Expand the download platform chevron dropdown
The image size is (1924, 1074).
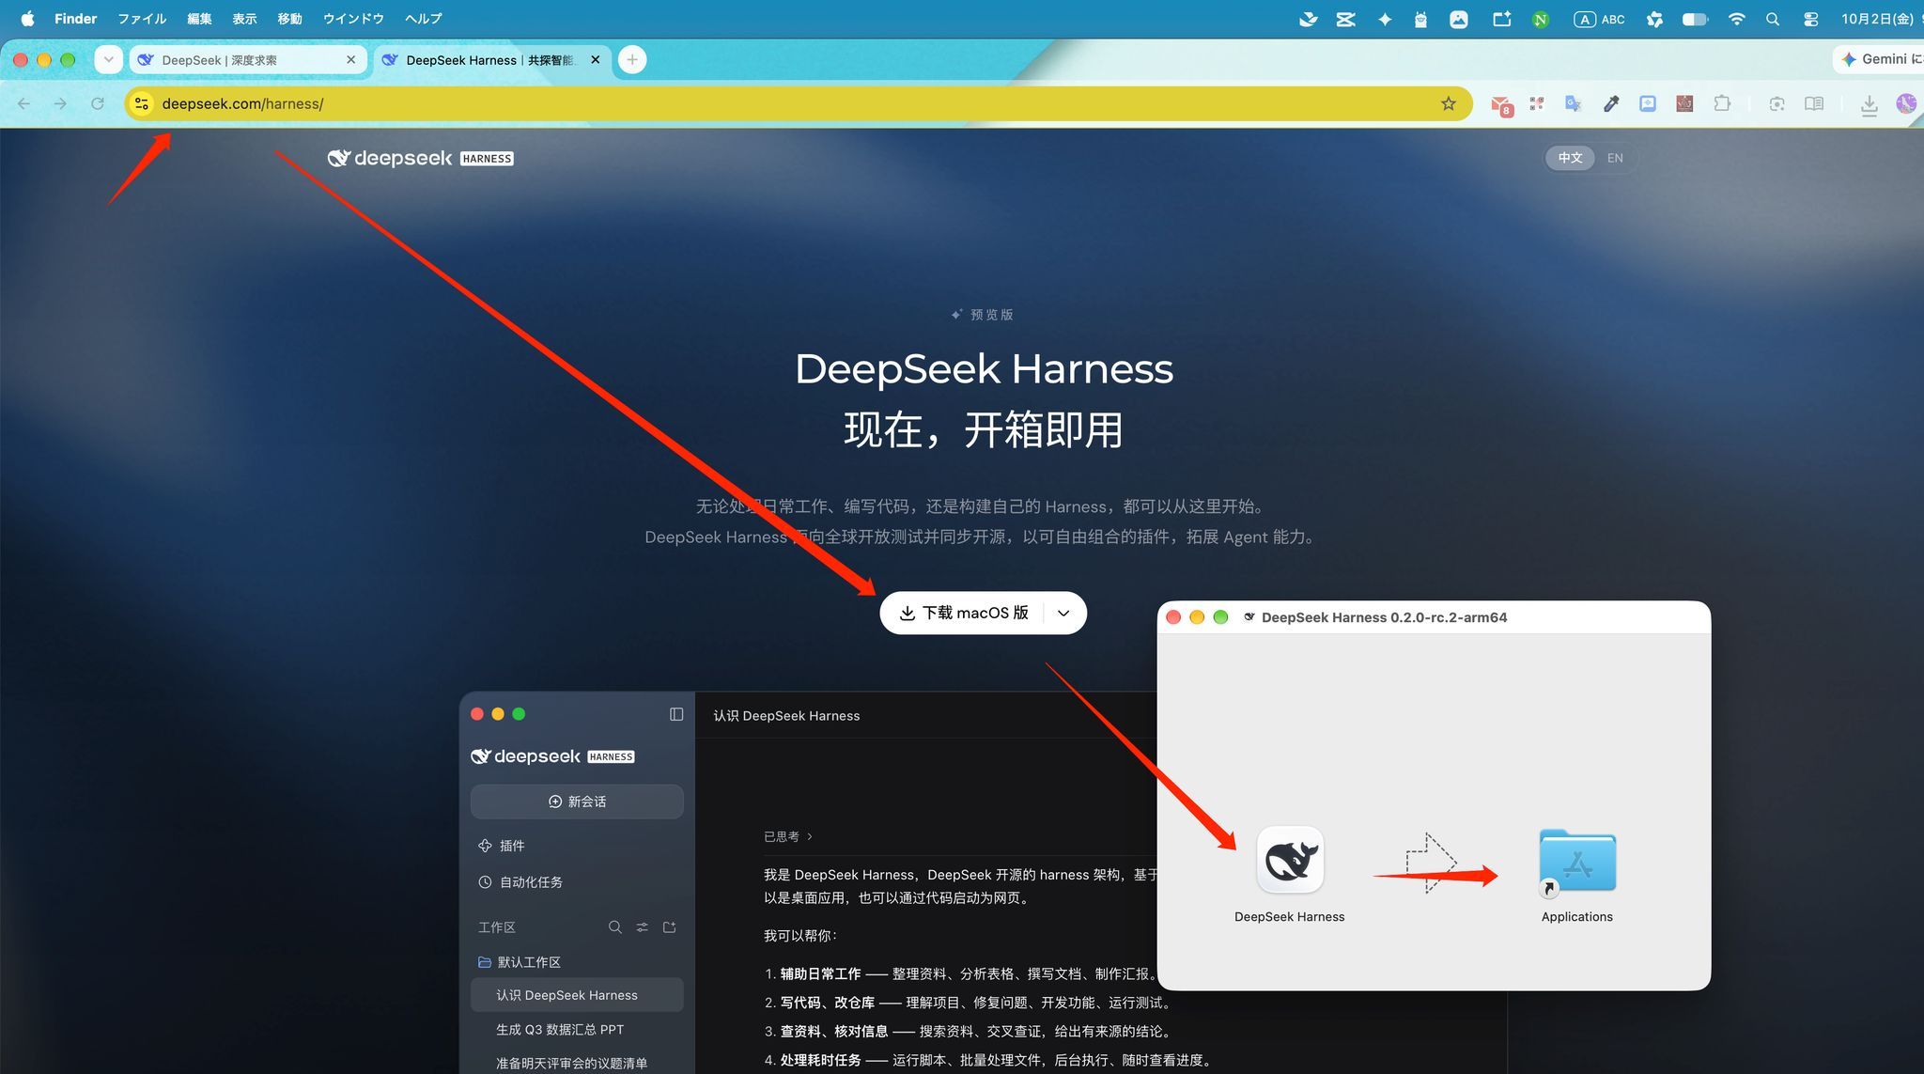[x=1063, y=613]
